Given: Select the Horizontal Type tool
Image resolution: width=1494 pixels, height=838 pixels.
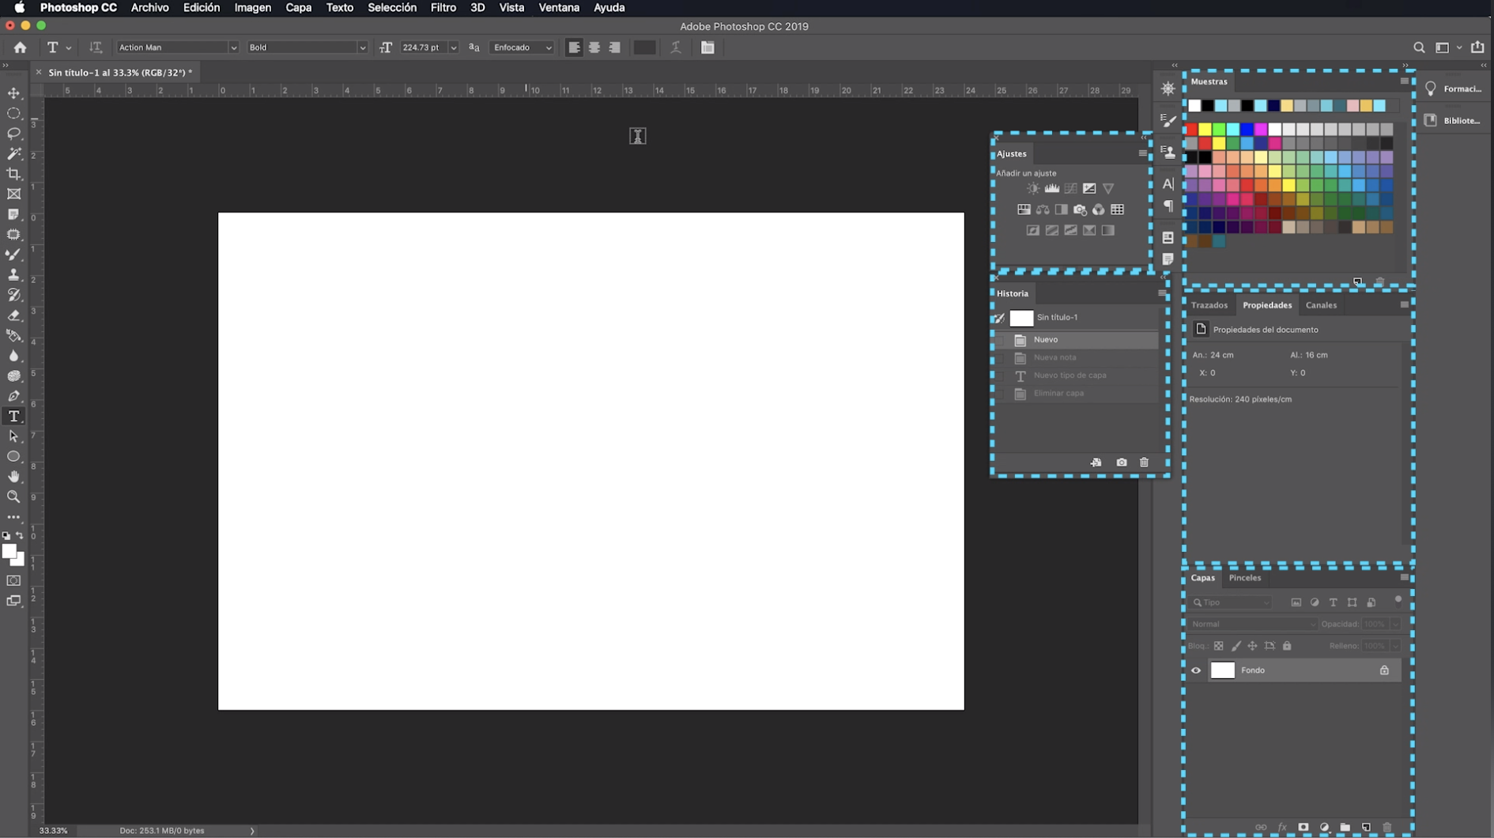Looking at the screenshot, I should click(13, 416).
